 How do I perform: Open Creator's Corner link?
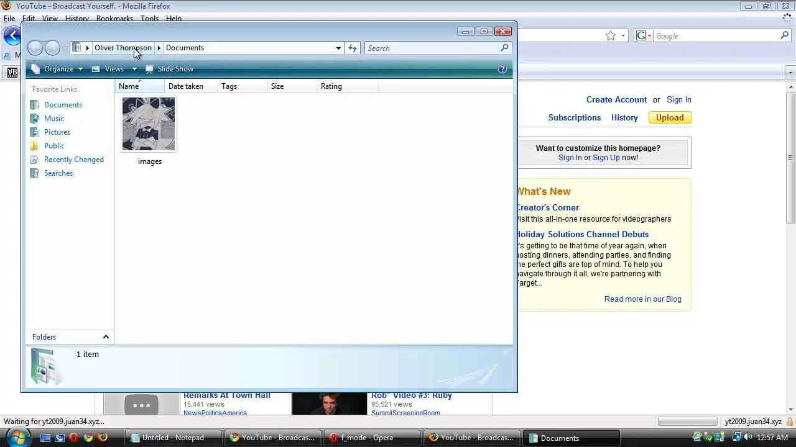coord(548,207)
